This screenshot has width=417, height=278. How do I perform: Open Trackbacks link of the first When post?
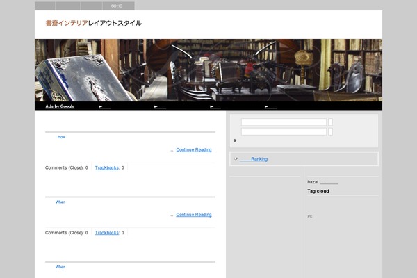click(107, 233)
